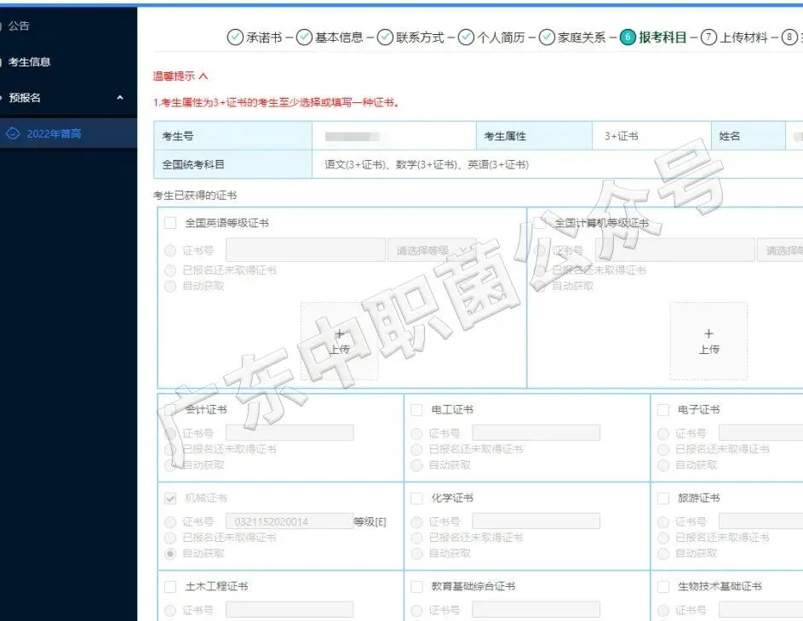Go back to the 基本信息 step
The image size is (803, 621).
point(339,37)
